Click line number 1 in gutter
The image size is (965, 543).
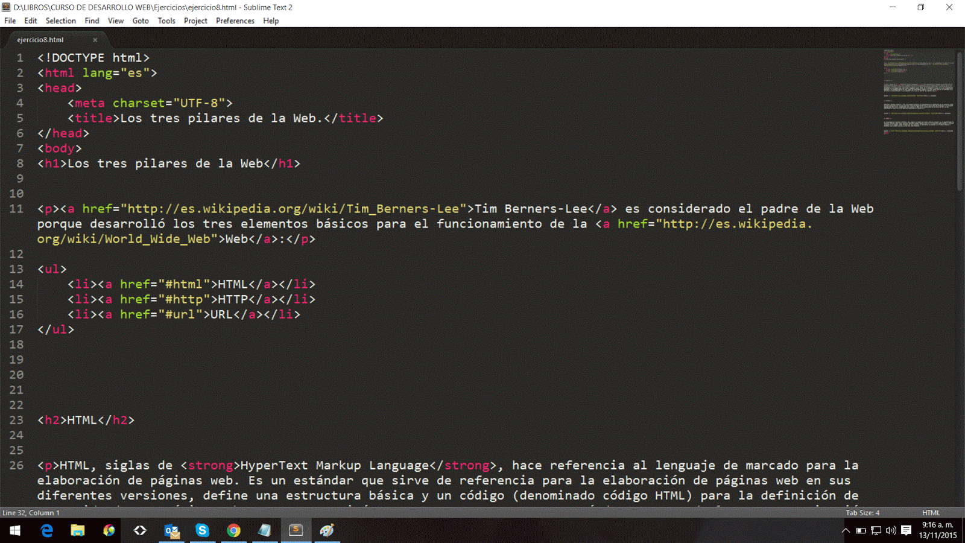pos(20,58)
